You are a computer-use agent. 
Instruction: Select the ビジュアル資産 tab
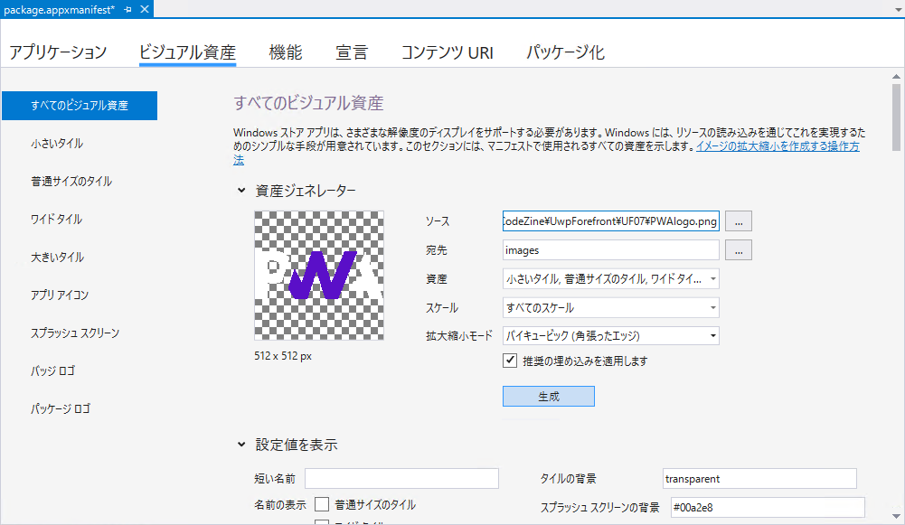[x=187, y=52]
